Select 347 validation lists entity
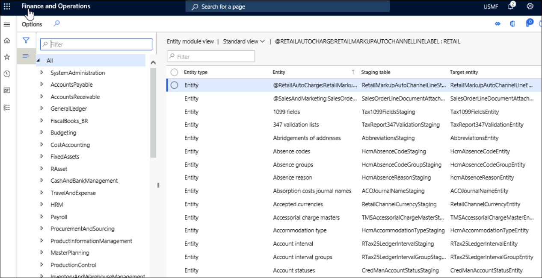 tap(296, 125)
